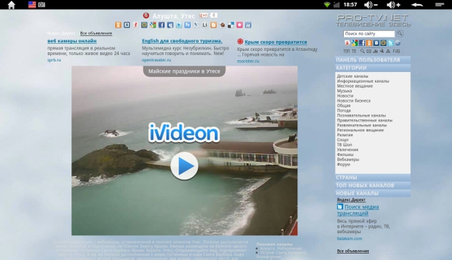Image resolution: width=452 pixels, height=260 pixels.
Task: Play the iVideon webcam video
Action: point(184,166)
